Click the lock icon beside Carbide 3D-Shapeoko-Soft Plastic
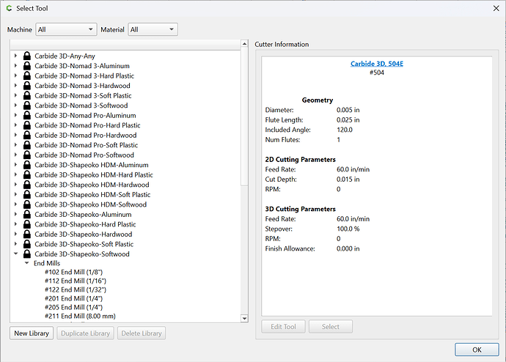The height and width of the screenshot is (362, 506). [x=27, y=244]
